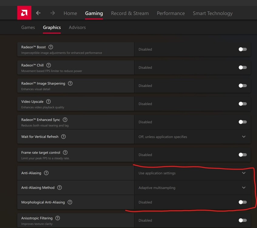Switch to the Advisors sub-tab
The height and width of the screenshot is (228, 257).
click(77, 27)
